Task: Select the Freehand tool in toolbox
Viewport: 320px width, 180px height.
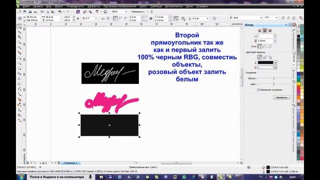Action: [x=19, y=47]
